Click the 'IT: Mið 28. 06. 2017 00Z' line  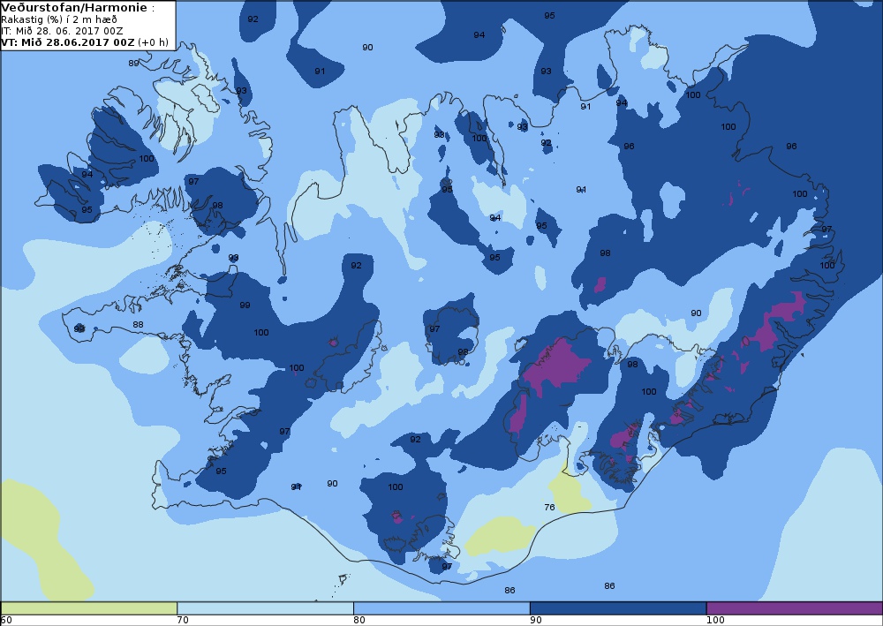[62, 31]
